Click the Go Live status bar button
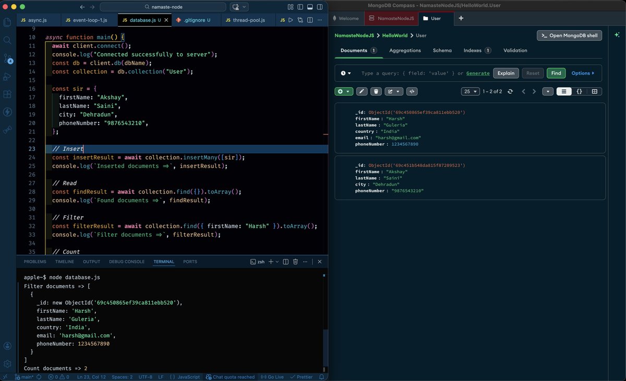 point(272,377)
